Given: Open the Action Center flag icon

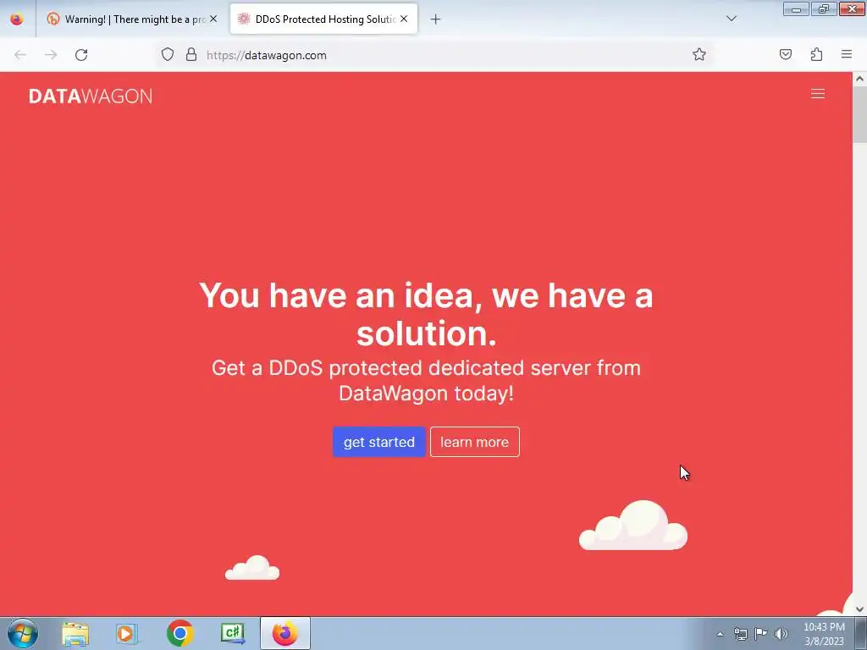Looking at the screenshot, I should tap(761, 633).
